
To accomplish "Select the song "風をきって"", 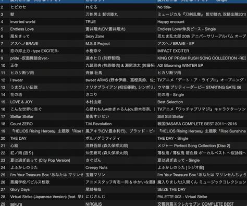I will pos(20,37).
